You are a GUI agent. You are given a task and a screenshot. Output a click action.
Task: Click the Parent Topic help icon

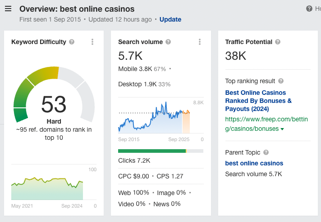266,152
